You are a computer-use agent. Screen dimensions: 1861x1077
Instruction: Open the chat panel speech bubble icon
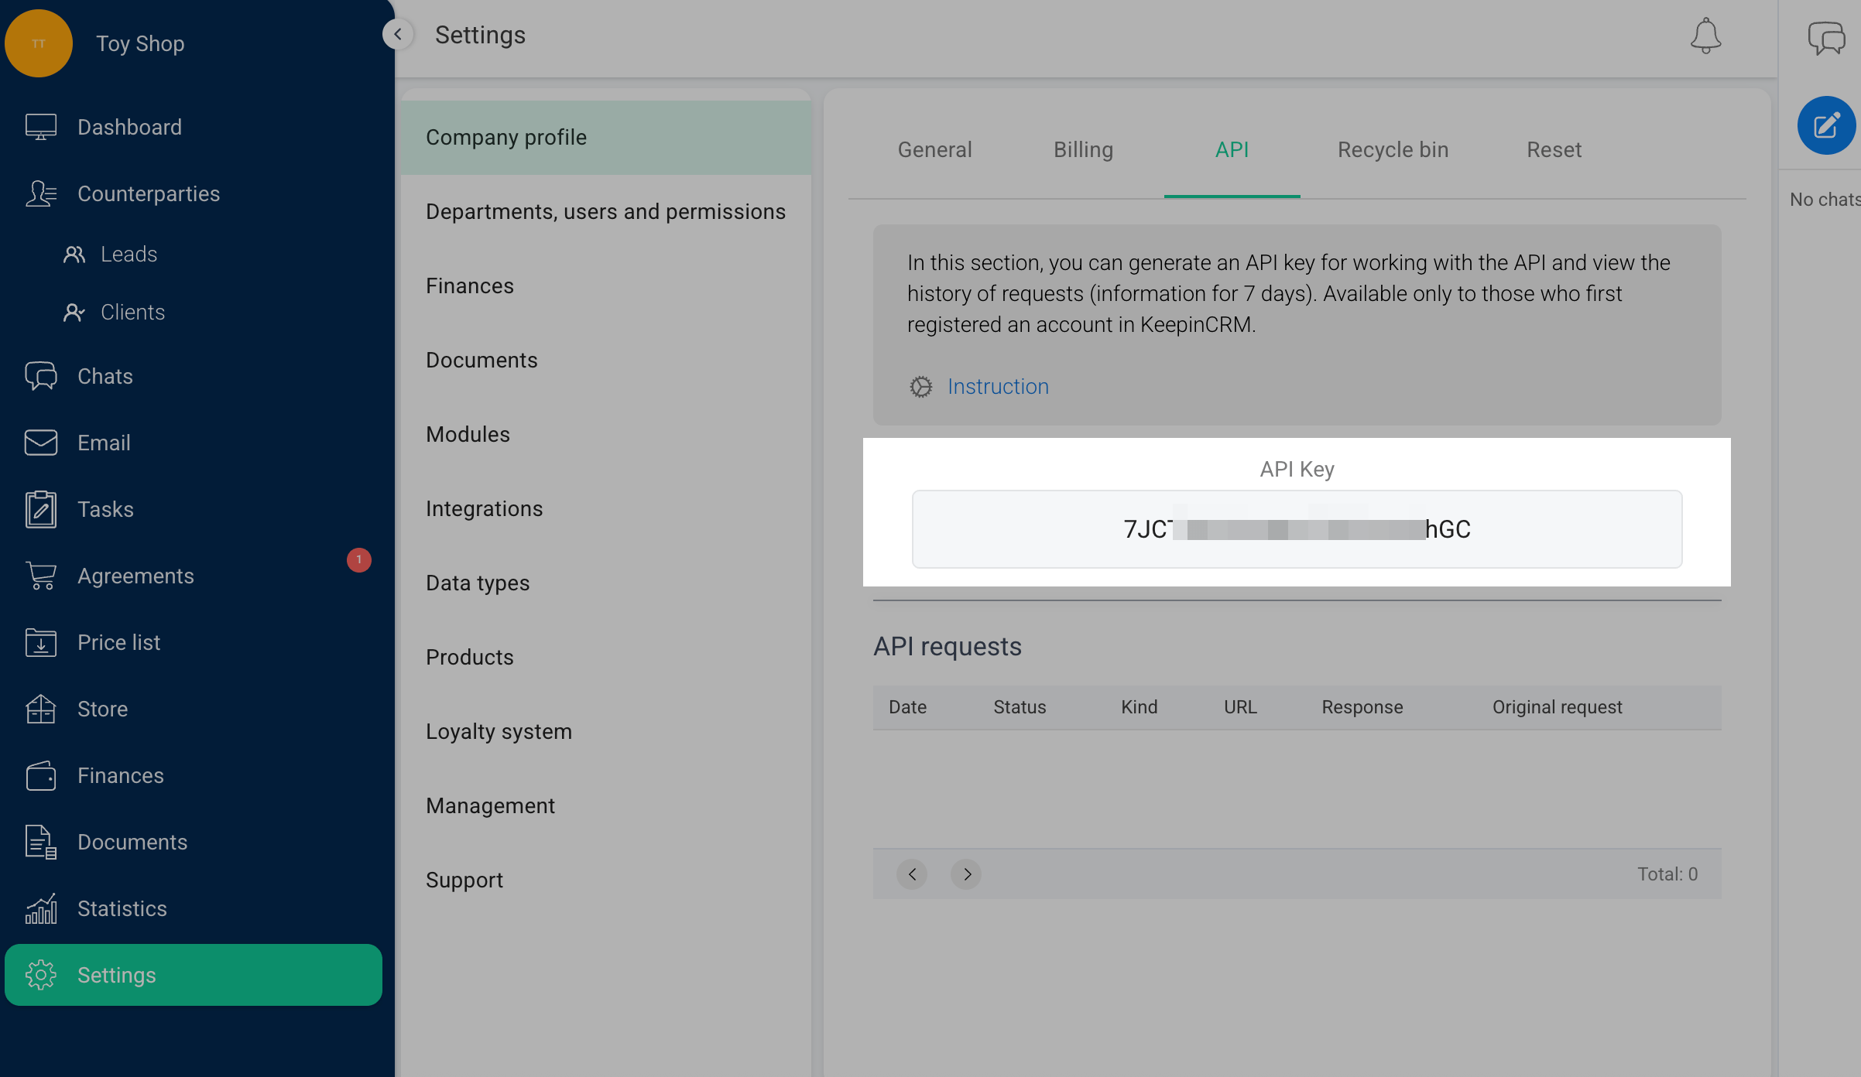[1826, 37]
